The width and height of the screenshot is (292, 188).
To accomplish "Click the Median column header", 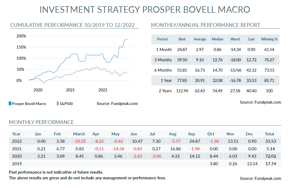I will click(x=217, y=39).
